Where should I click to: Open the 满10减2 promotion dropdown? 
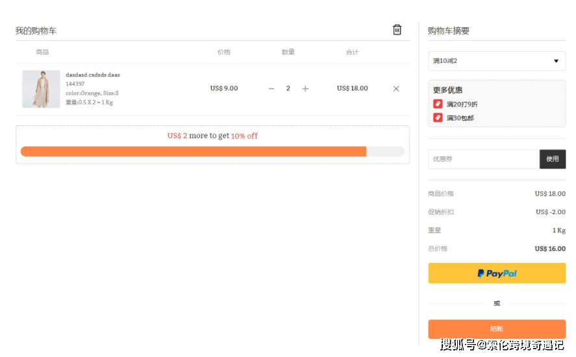[x=496, y=61]
